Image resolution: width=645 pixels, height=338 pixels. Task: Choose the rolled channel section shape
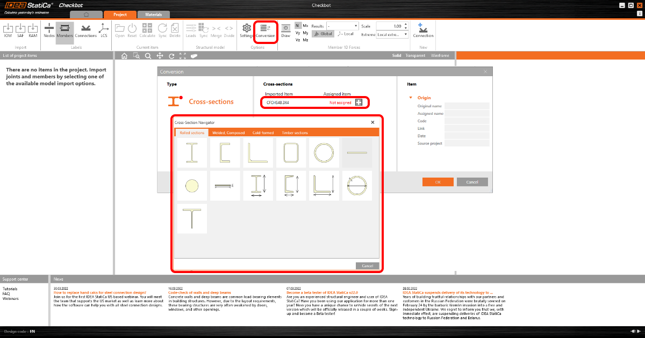pyautogui.click(x=225, y=153)
